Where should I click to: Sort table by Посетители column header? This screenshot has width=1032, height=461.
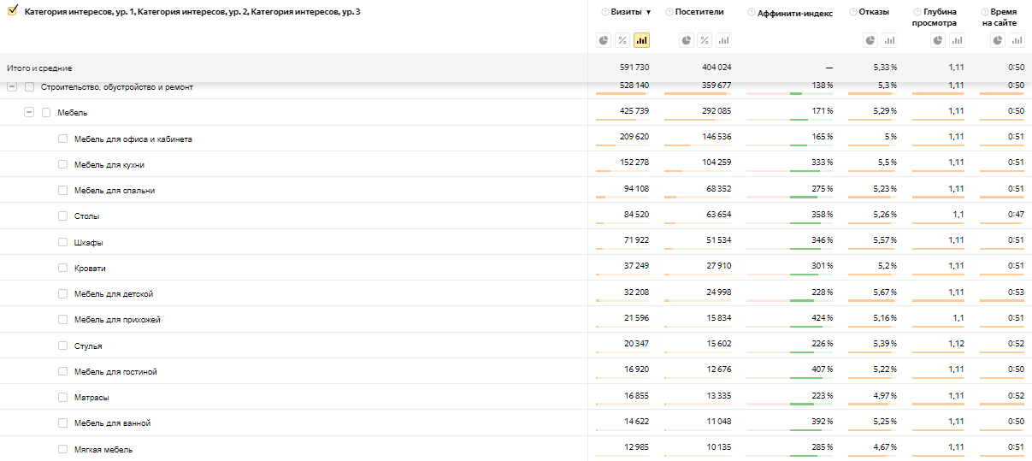(x=699, y=12)
